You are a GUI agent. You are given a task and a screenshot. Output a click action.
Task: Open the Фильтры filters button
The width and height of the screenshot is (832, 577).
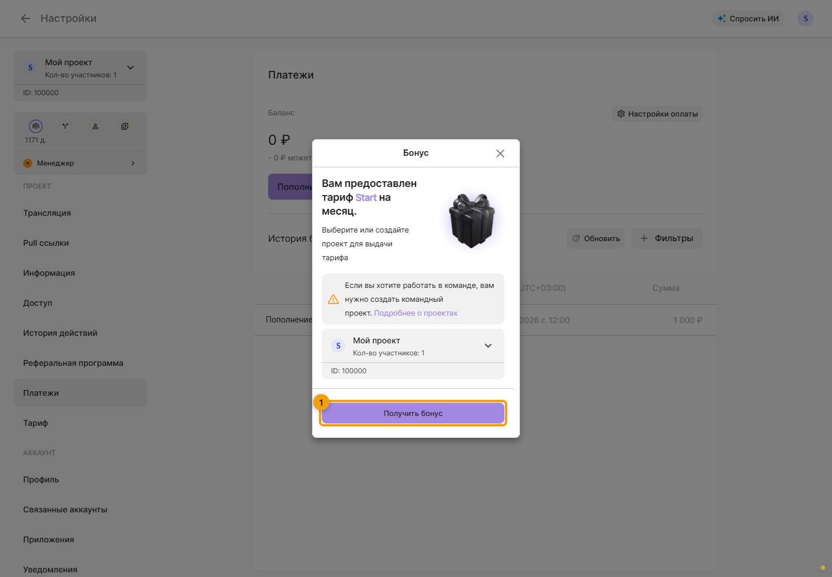tap(667, 238)
